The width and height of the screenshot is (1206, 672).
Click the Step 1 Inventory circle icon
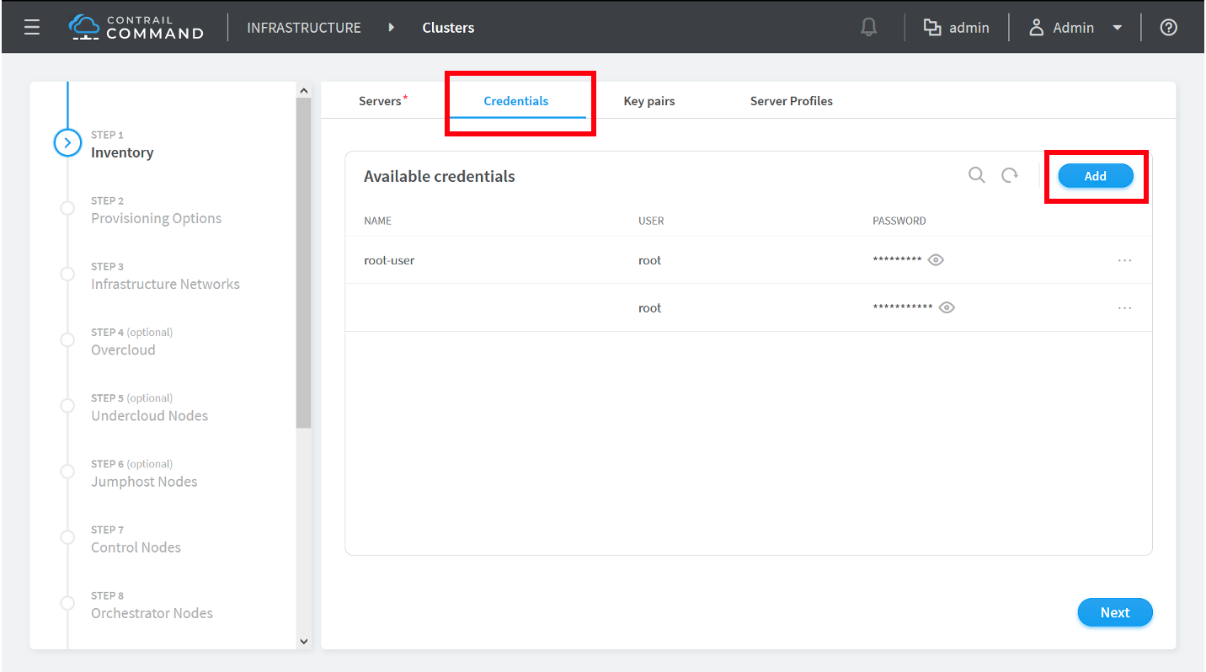67,143
